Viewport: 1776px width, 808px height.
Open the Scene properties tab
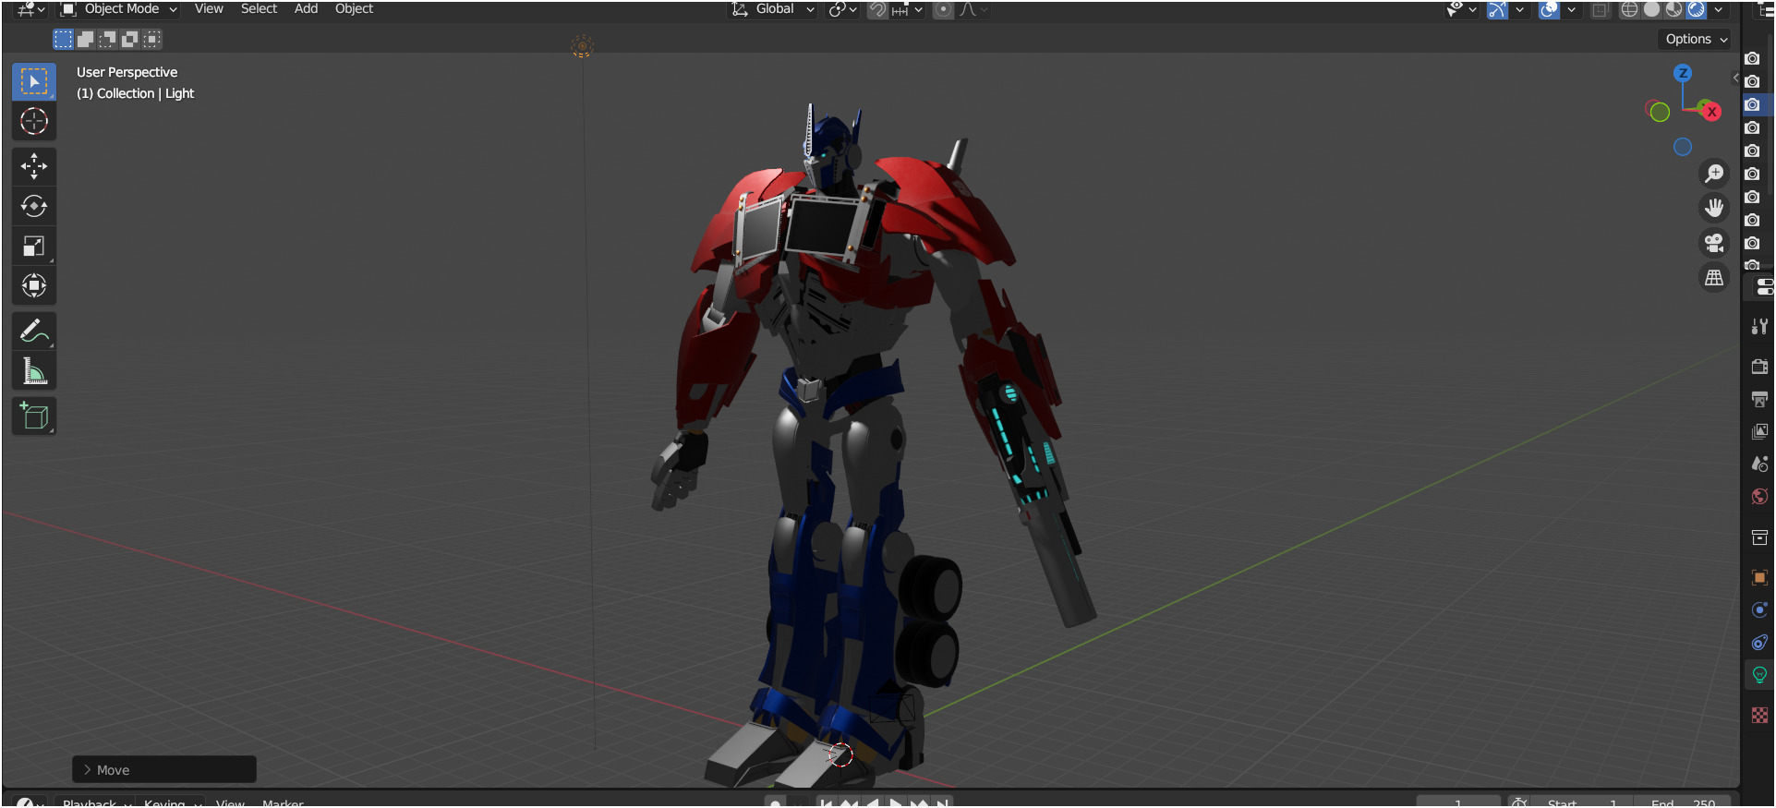(x=1759, y=464)
